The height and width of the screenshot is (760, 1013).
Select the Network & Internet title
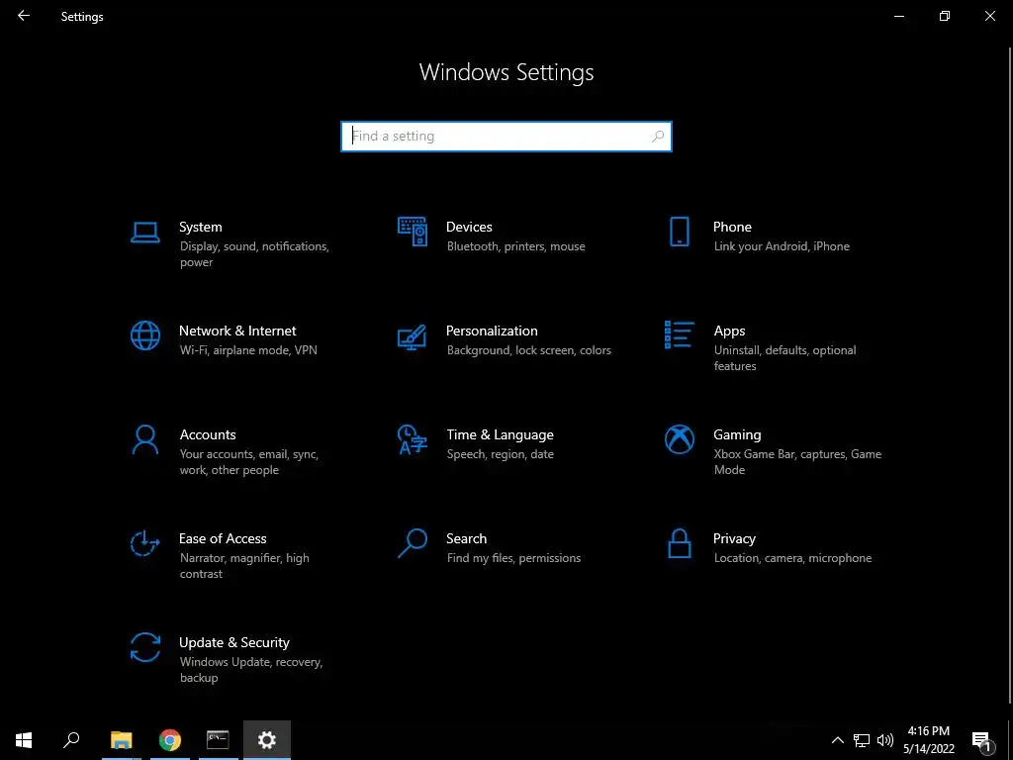point(237,331)
